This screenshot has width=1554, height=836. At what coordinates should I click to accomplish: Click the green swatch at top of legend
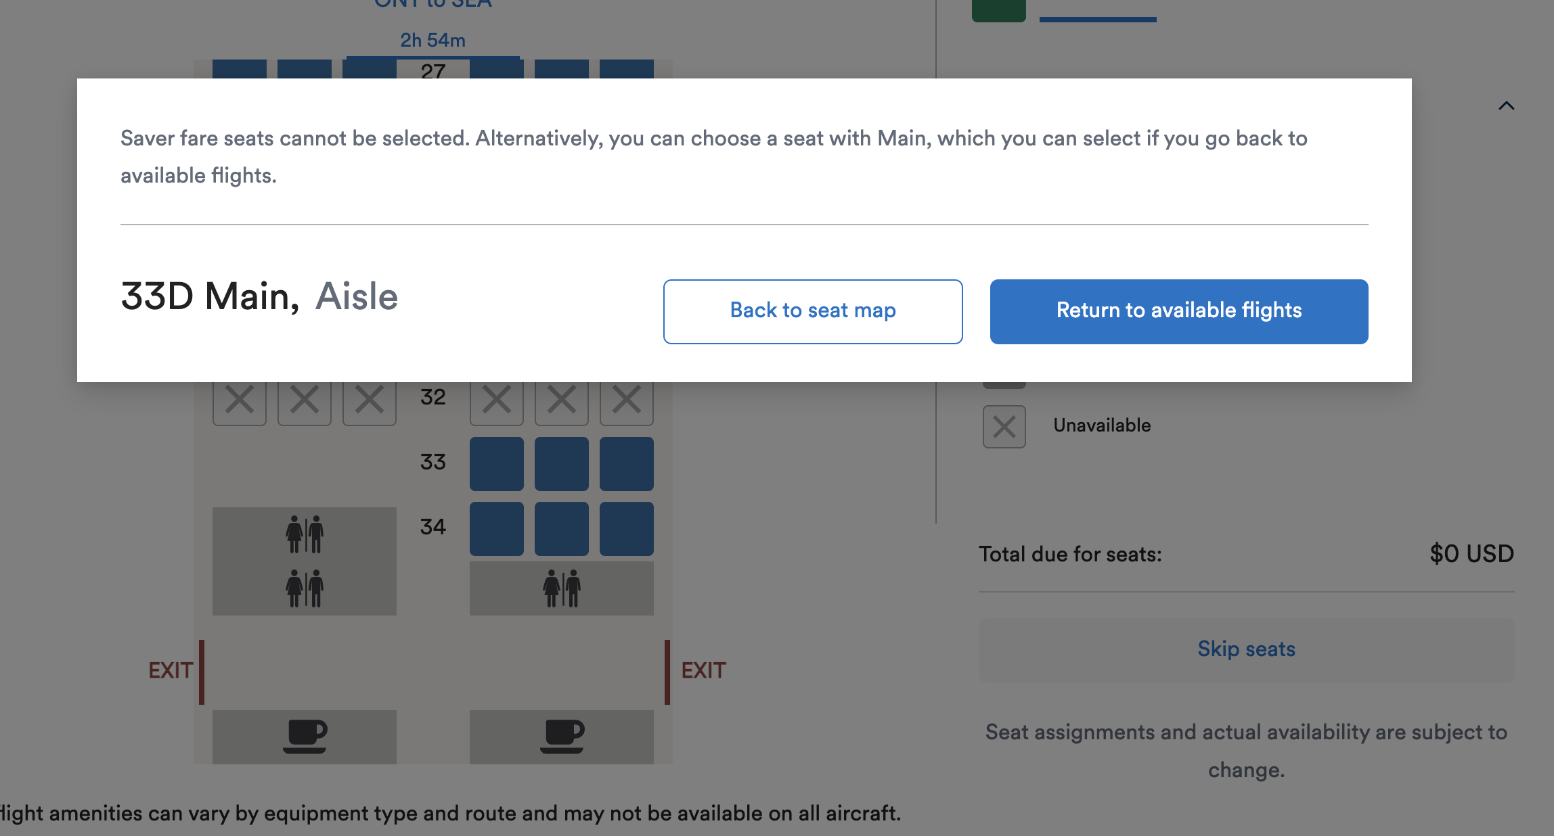pyautogui.click(x=999, y=11)
